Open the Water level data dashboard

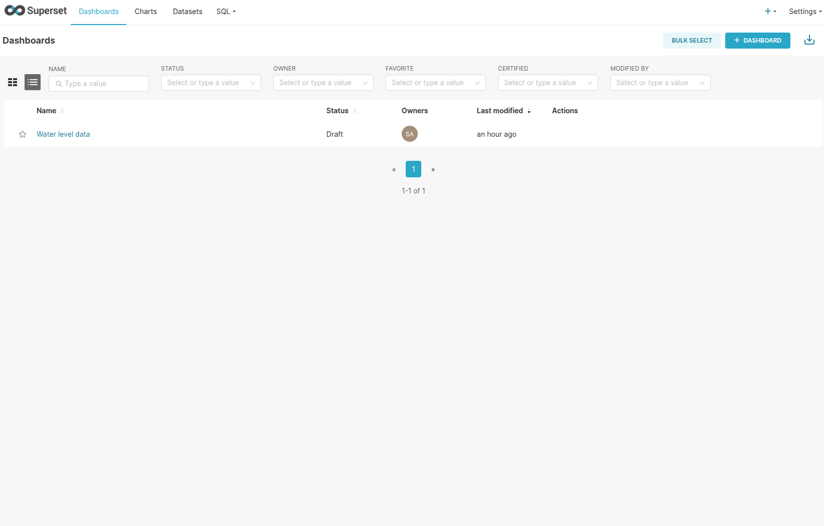pyautogui.click(x=63, y=134)
